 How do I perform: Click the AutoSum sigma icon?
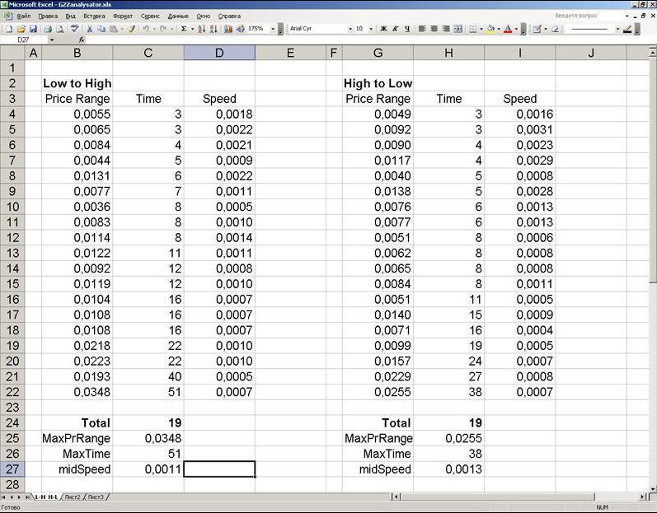pyautogui.click(x=183, y=29)
